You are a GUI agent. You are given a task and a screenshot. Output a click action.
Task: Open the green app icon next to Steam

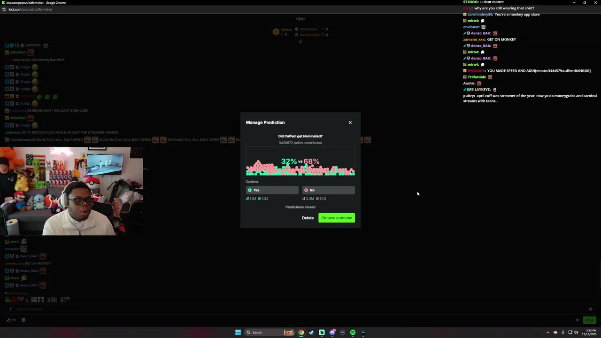pyautogui.click(x=322, y=332)
